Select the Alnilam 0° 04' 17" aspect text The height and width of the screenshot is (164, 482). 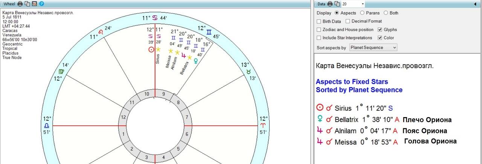click(363, 131)
